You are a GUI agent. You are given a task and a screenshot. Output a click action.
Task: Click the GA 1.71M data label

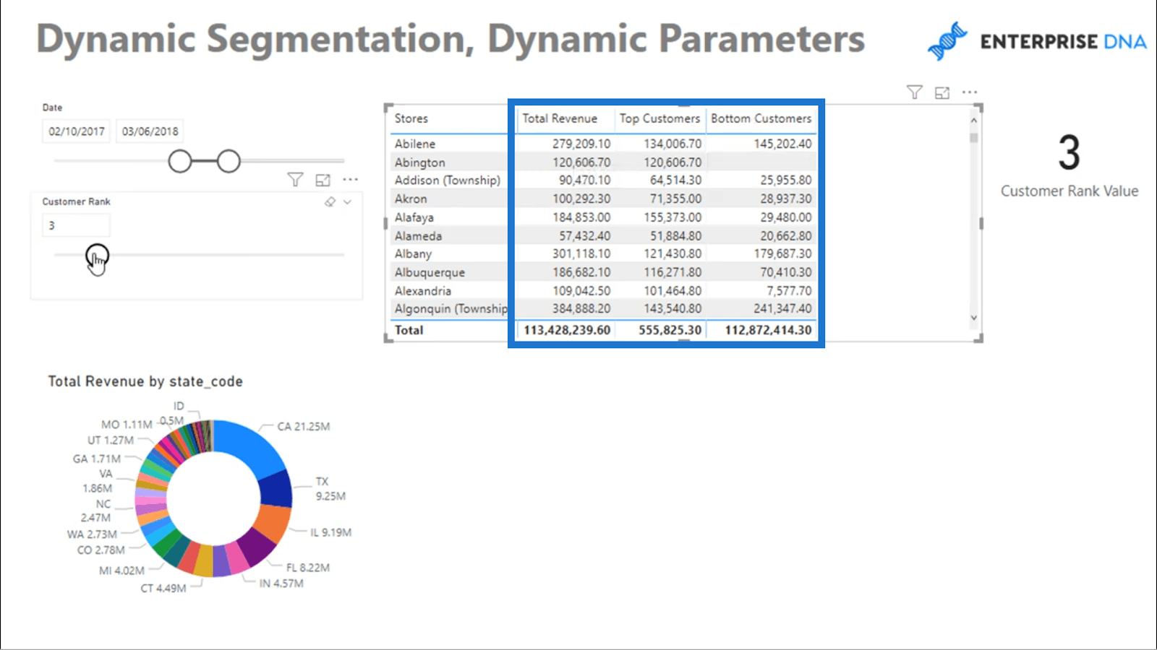click(x=97, y=459)
